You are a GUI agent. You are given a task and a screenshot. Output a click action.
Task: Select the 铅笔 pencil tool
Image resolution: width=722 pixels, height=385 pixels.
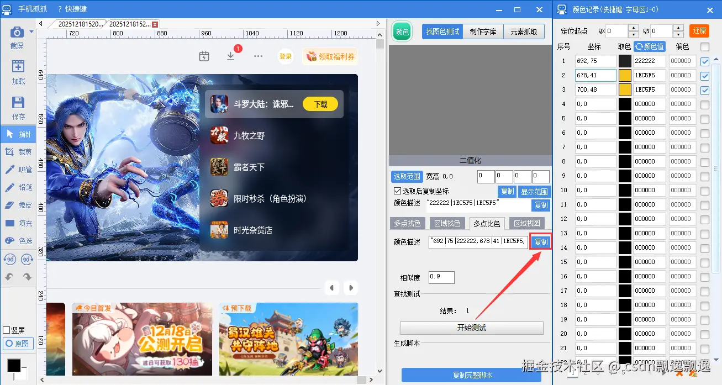(x=18, y=187)
